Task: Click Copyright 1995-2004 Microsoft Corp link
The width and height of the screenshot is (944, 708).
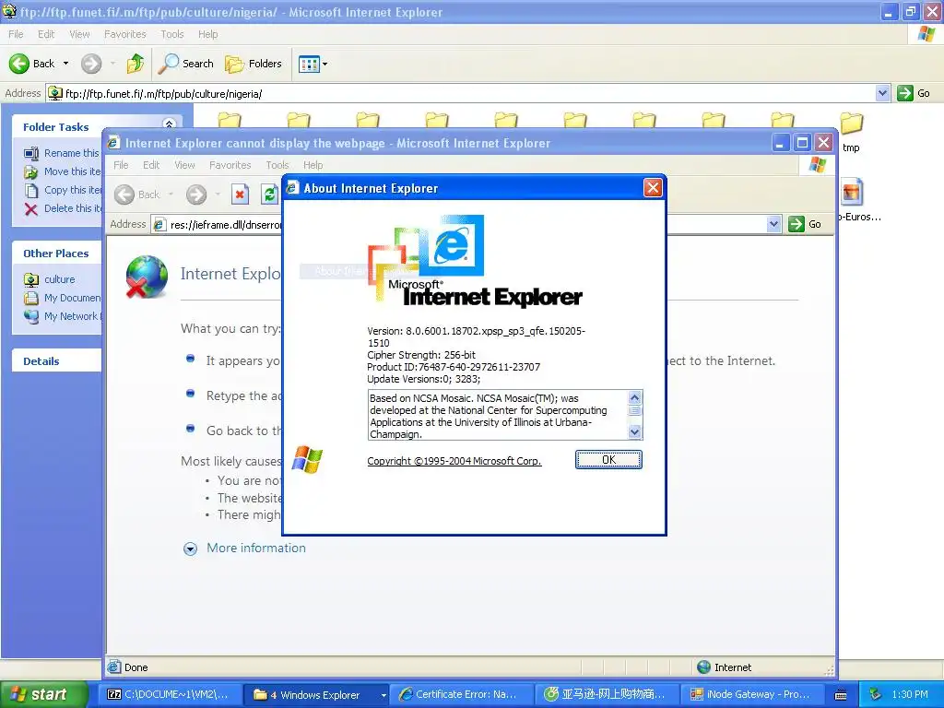Action: tap(454, 461)
